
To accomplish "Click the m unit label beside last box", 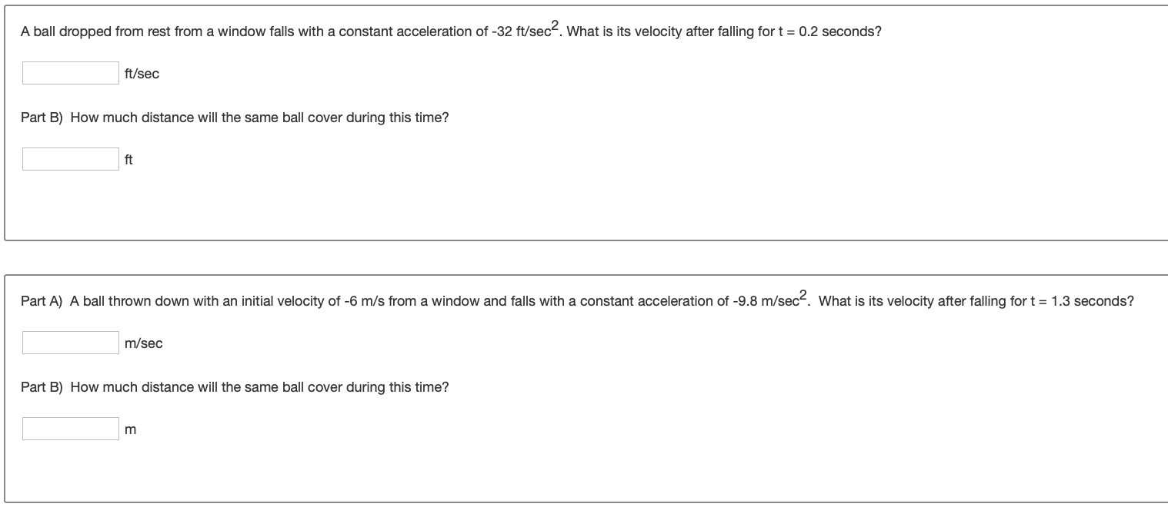I will pos(130,430).
